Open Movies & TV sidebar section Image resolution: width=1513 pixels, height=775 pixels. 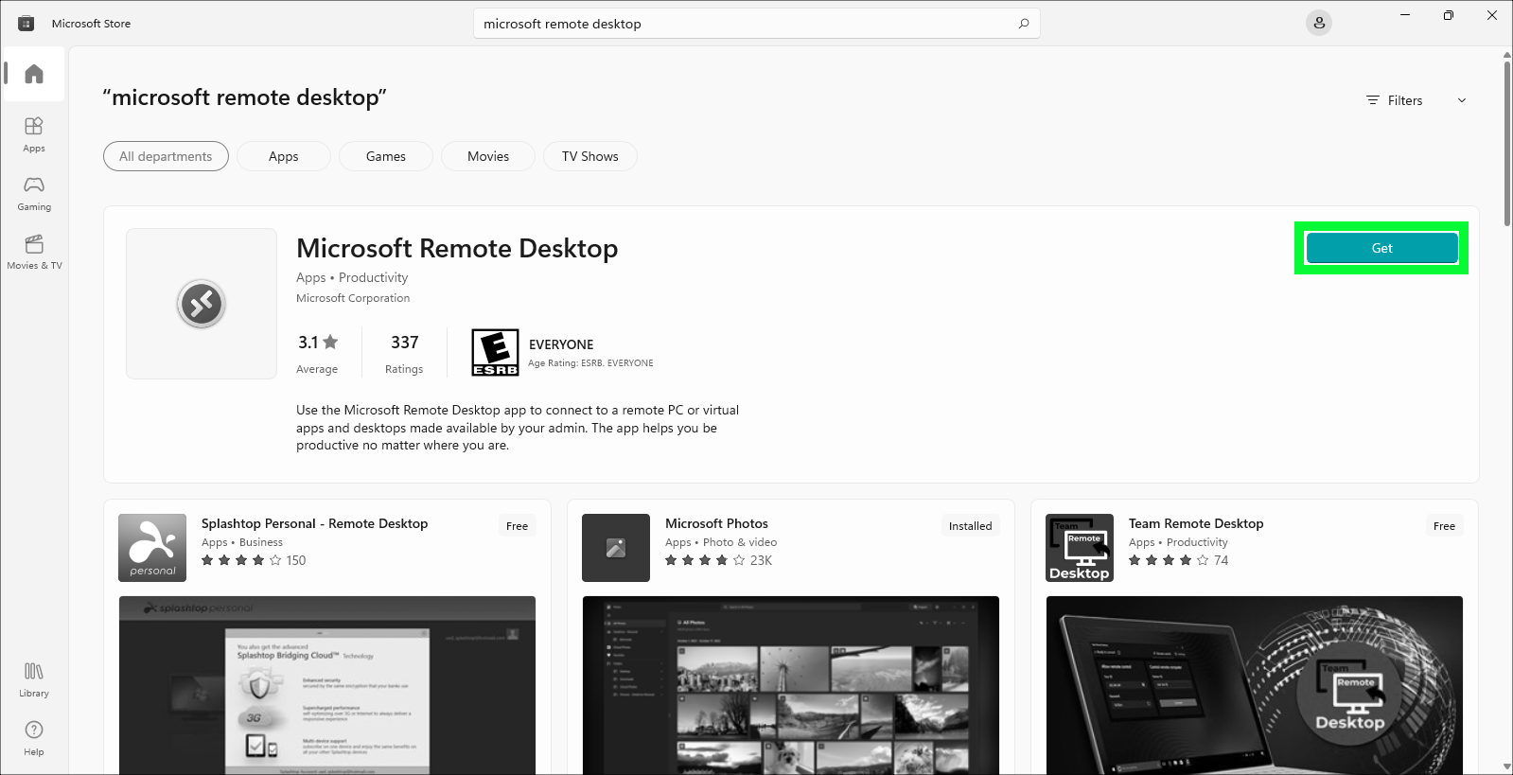pos(34,251)
